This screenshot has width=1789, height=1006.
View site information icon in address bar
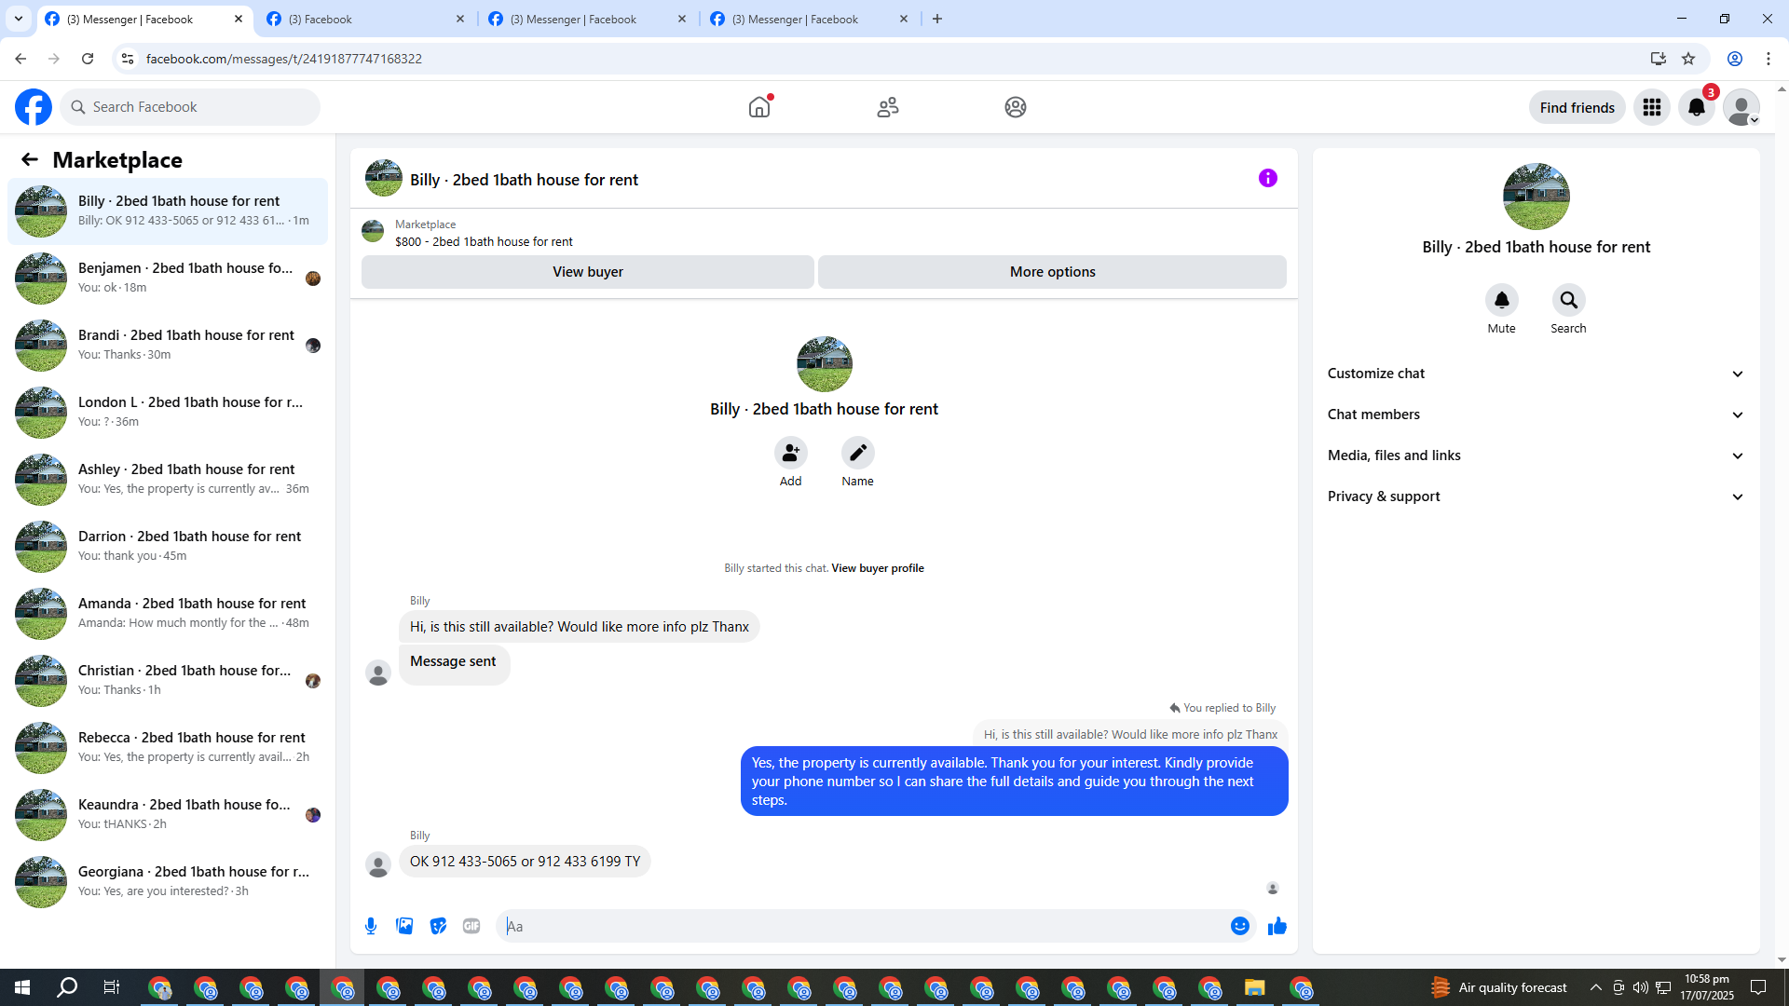(x=128, y=59)
